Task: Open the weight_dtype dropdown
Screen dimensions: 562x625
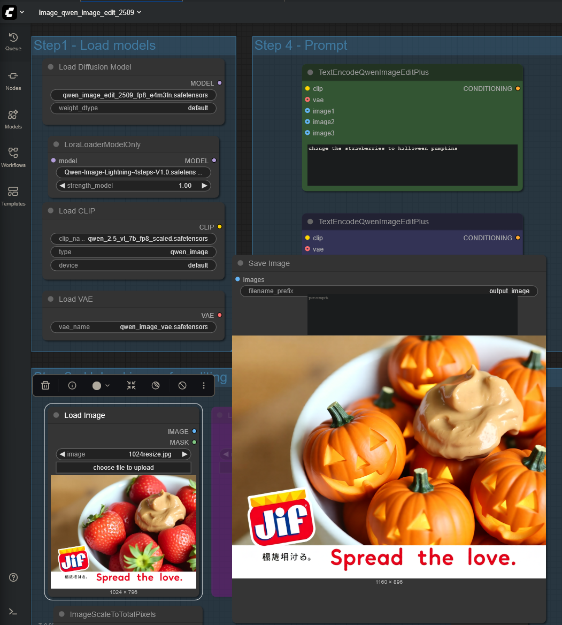Action: (134, 108)
